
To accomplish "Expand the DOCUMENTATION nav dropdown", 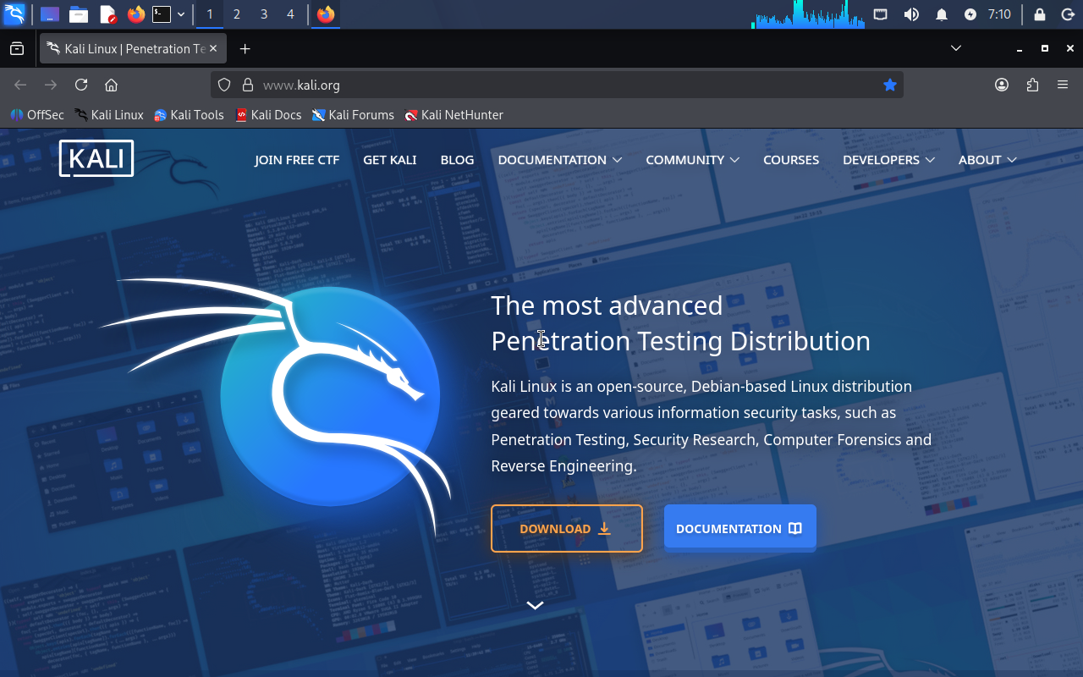I will [559, 160].
